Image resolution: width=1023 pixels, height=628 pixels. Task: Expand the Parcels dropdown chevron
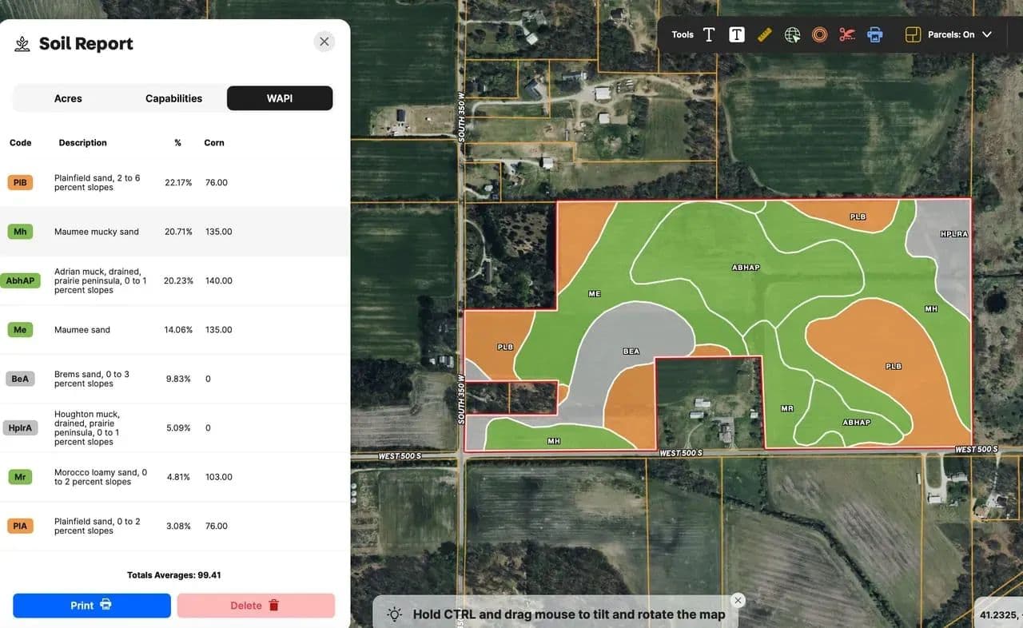(987, 34)
